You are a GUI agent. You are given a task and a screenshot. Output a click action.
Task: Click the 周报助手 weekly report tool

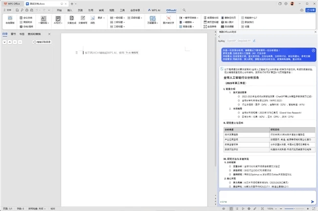26,22
